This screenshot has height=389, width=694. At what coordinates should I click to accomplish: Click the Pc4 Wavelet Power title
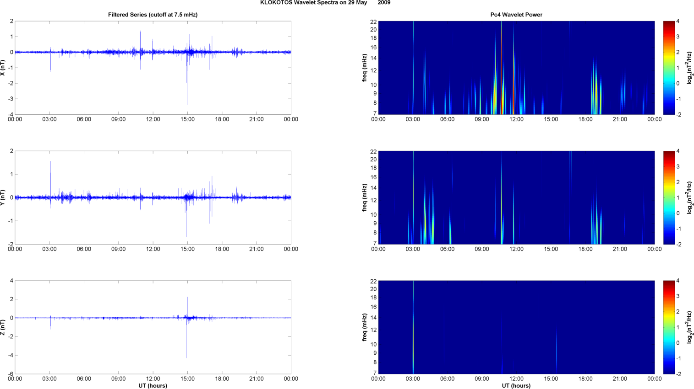[x=516, y=15]
